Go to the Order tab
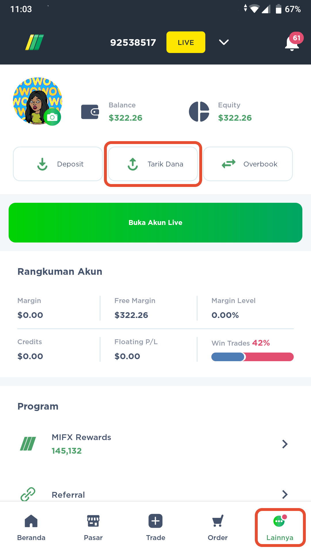This screenshot has width=311, height=553. tap(218, 528)
